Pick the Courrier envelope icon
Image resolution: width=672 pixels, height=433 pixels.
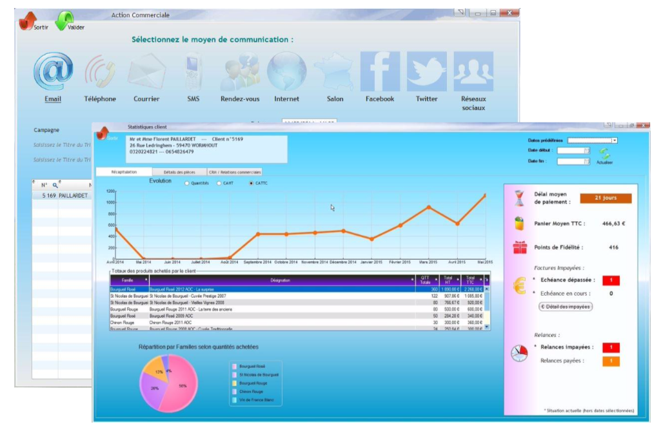146,72
